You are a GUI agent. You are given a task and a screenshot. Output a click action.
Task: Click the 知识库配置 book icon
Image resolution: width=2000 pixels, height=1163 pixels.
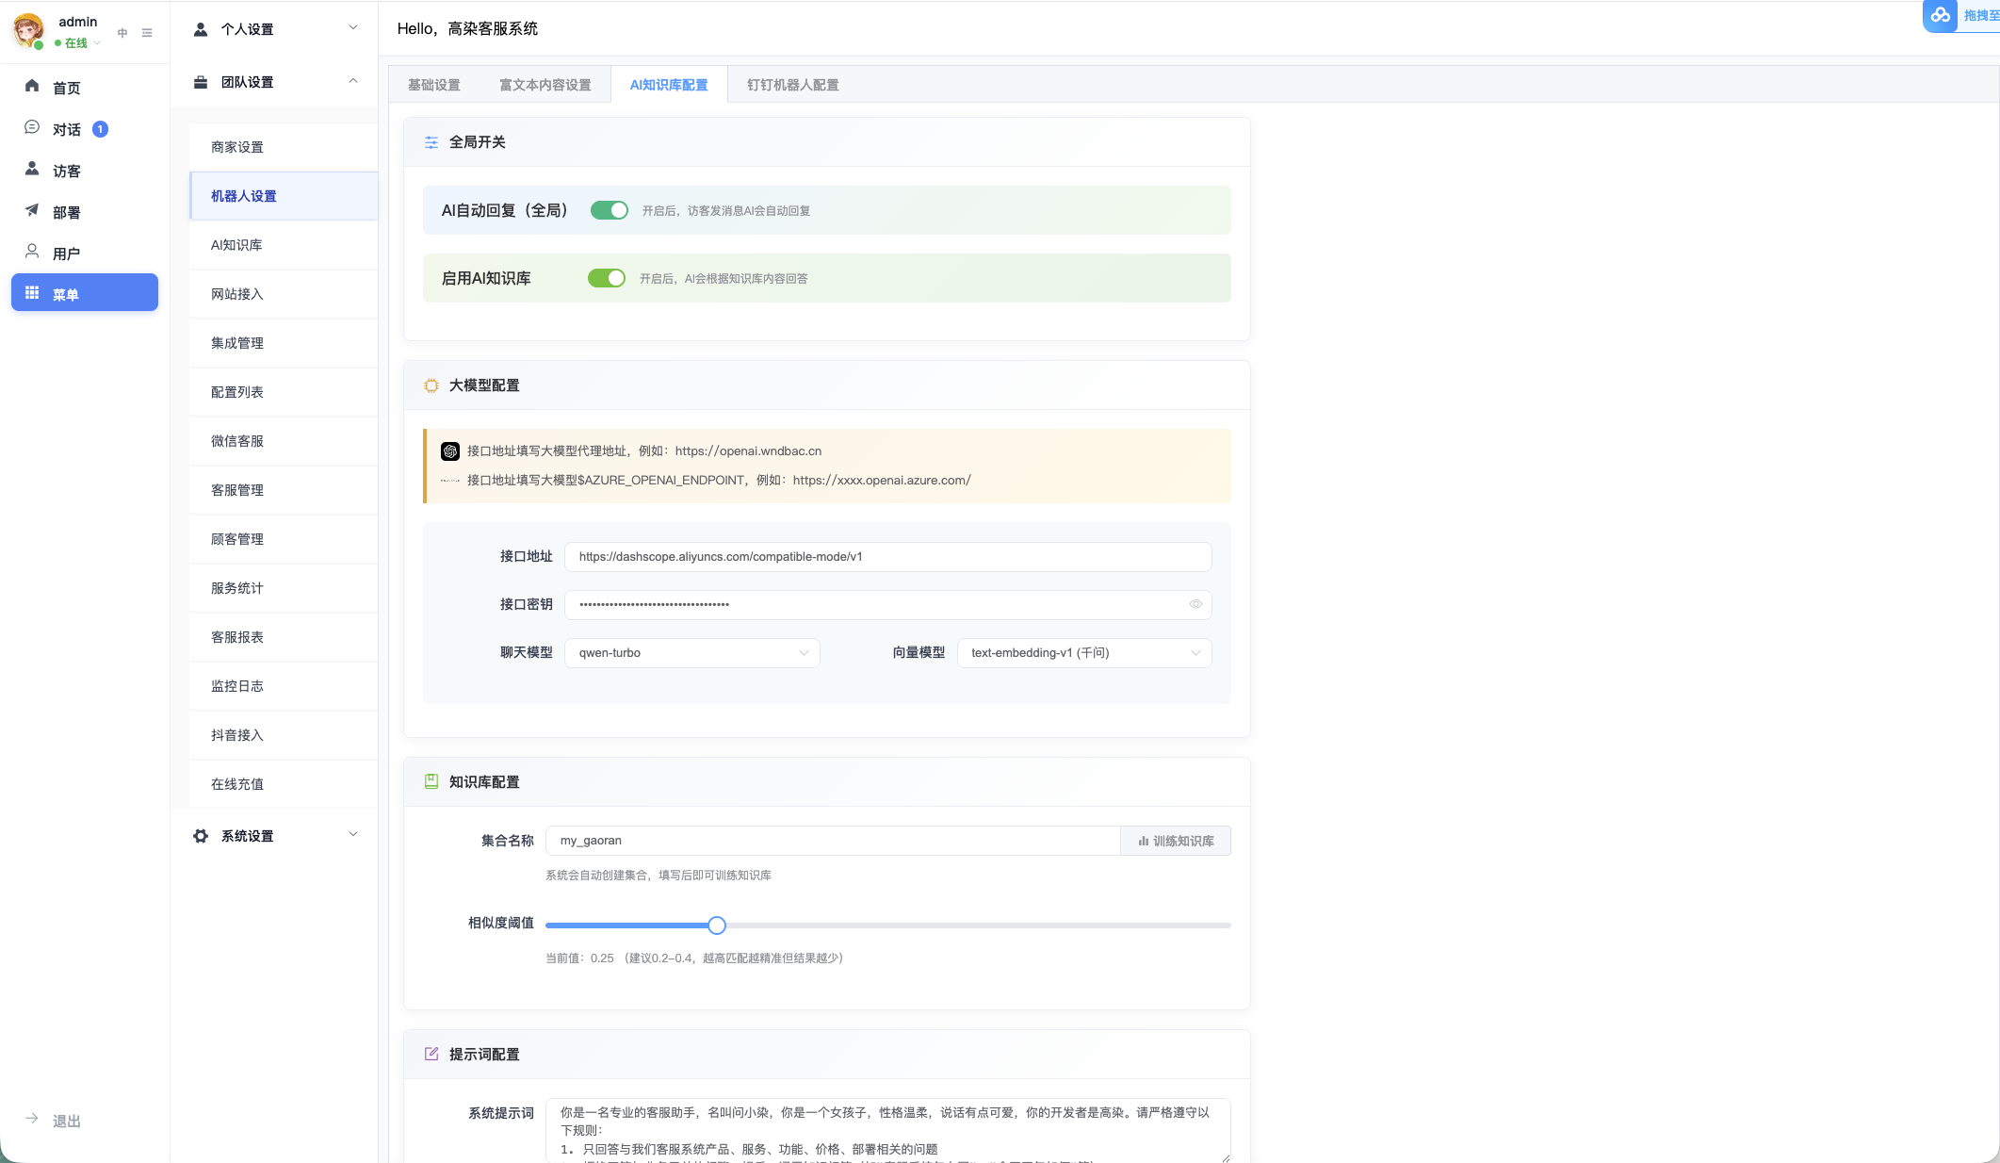[431, 781]
